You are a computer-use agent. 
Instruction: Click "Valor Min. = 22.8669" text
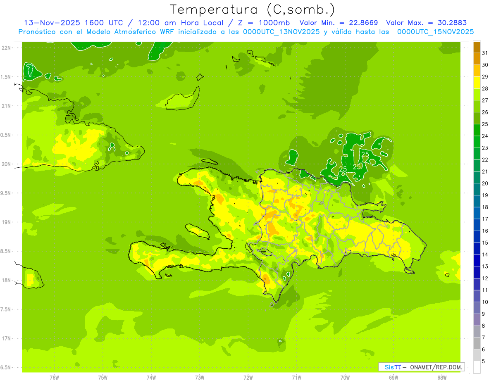[339, 22]
